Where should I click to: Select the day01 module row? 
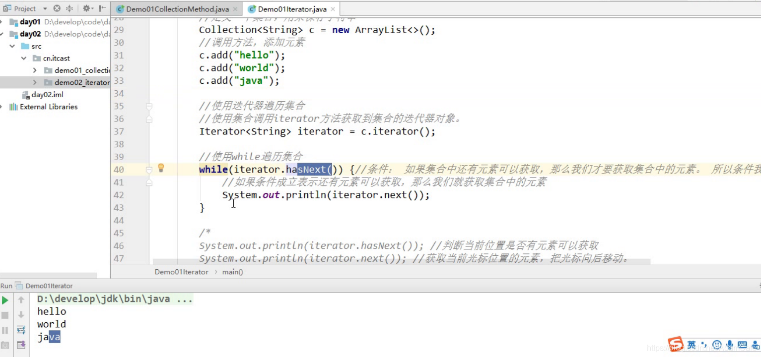pyautogui.click(x=55, y=22)
